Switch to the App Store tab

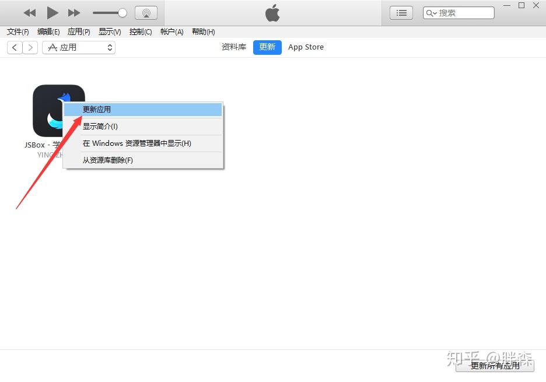tap(306, 47)
